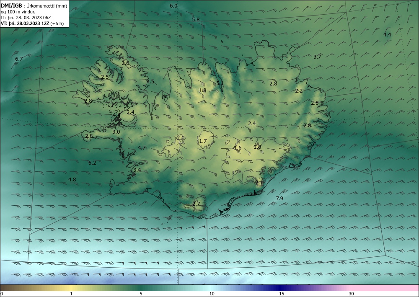Click the 5.1 value label
Image resolution: width=419 pixels, height=297 pixels.
pyautogui.click(x=220, y=83)
